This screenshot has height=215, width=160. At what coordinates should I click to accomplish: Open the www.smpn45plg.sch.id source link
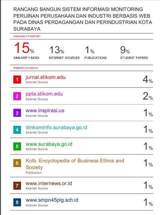[x=52, y=200]
